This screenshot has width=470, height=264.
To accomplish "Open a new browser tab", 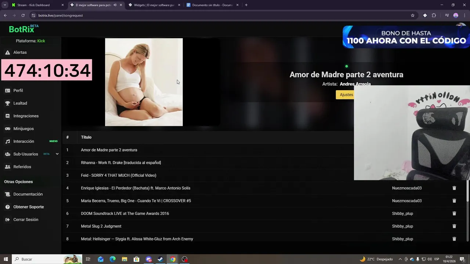I will point(246,5).
